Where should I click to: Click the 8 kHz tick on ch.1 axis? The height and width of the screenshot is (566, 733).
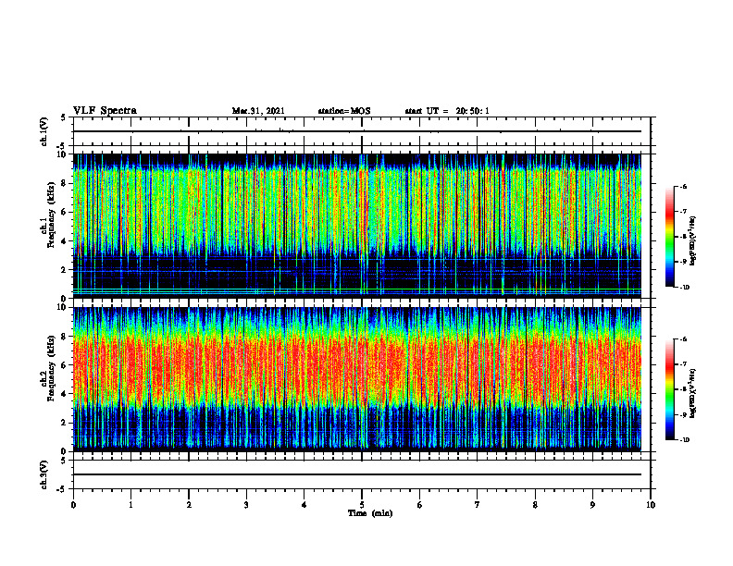tap(65, 183)
